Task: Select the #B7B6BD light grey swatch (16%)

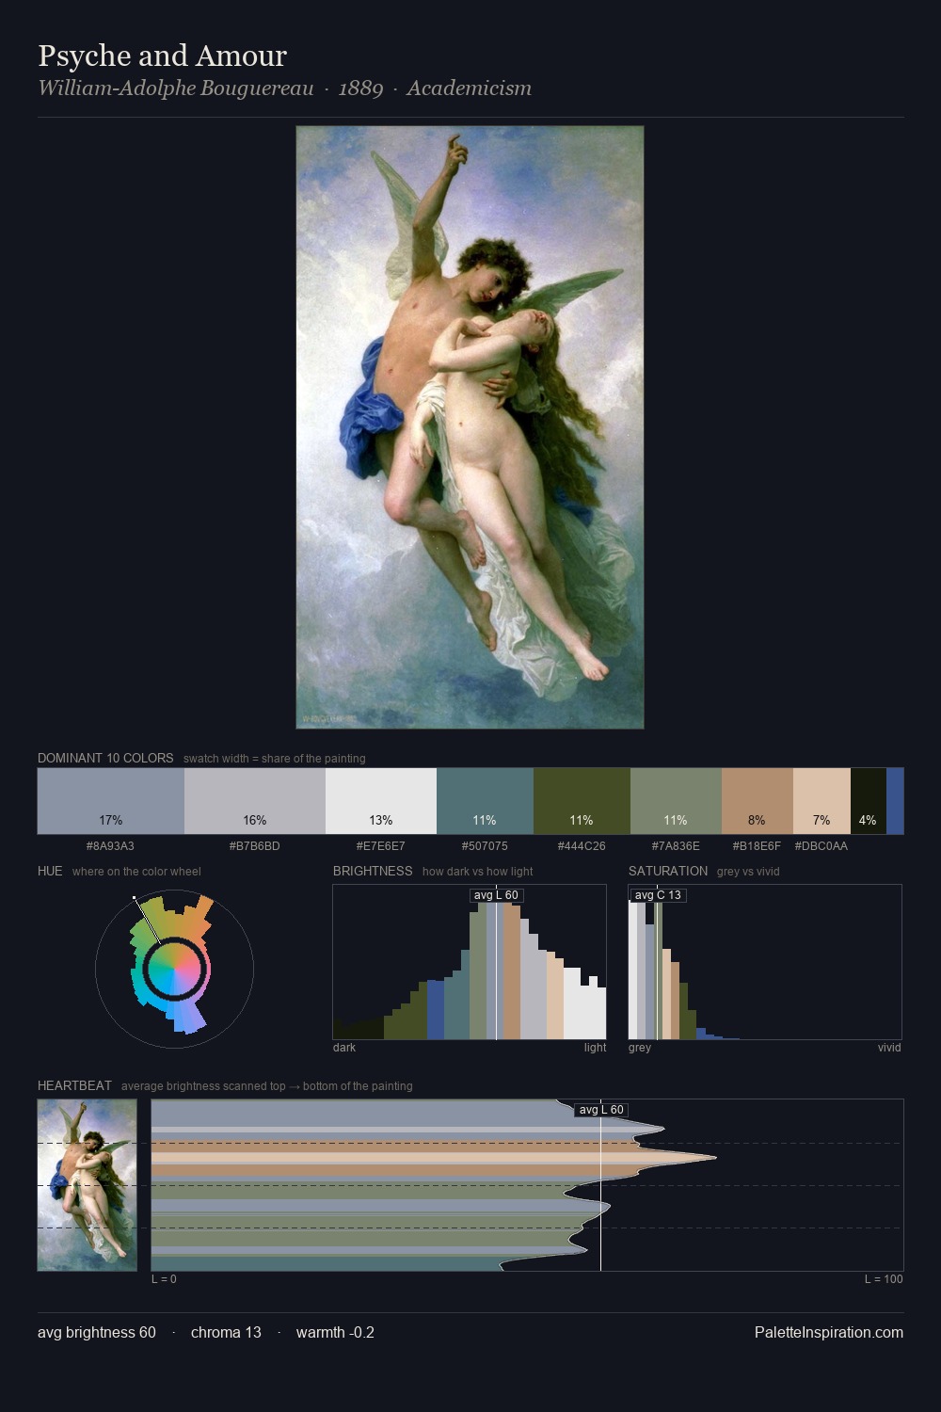Action: click(x=255, y=801)
